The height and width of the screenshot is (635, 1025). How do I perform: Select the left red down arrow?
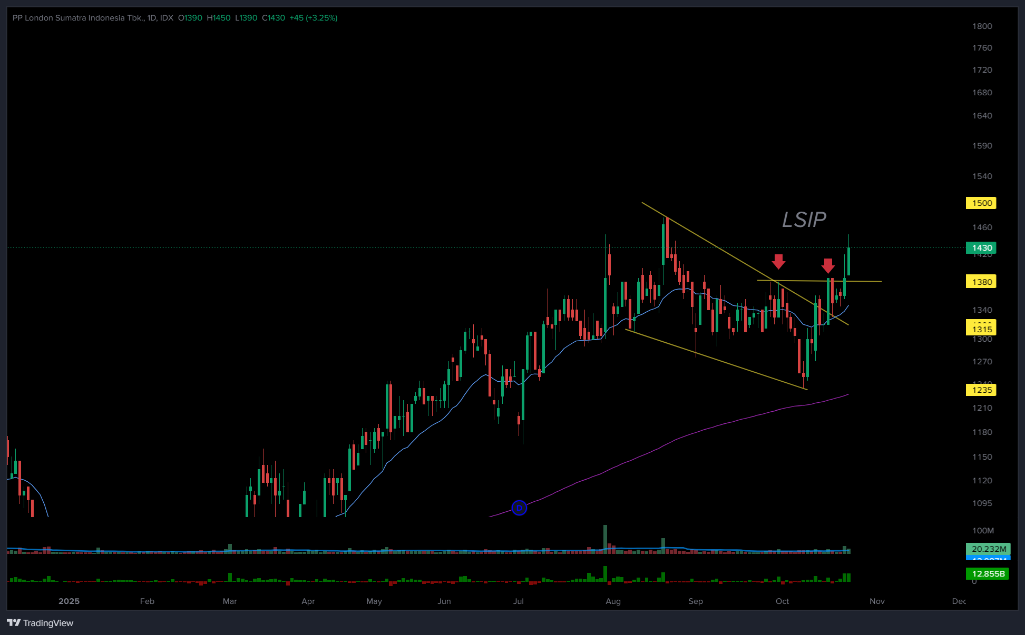778,261
